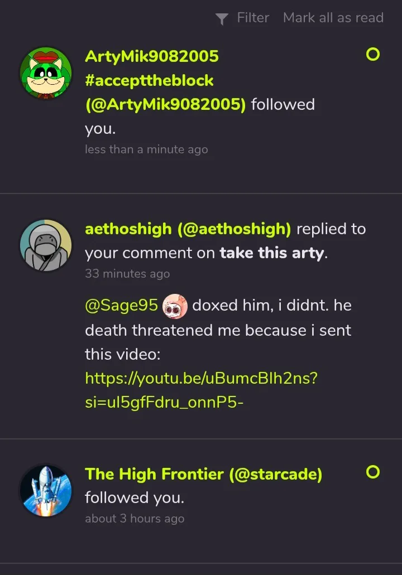Click the Filter funnel icon
402x575 pixels.
pyautogui.click(x=222, y=19)
